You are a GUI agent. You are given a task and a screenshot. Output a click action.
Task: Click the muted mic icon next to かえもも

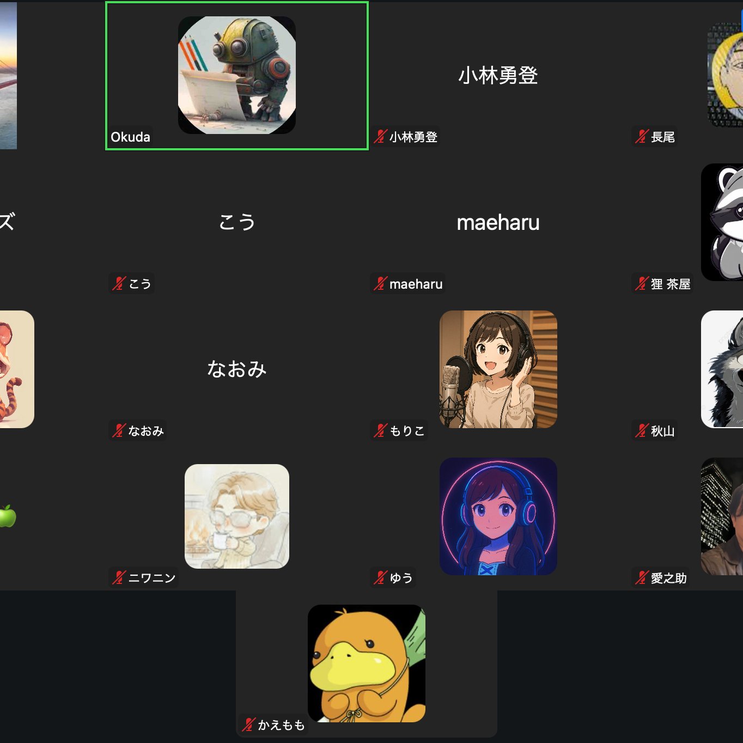coord(248,725)
